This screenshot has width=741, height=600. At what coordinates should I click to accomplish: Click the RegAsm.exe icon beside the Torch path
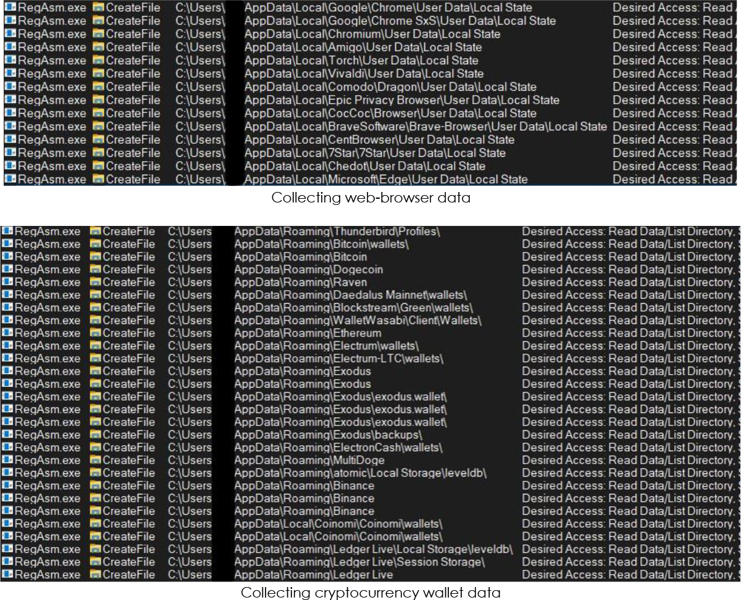(10, 60)
